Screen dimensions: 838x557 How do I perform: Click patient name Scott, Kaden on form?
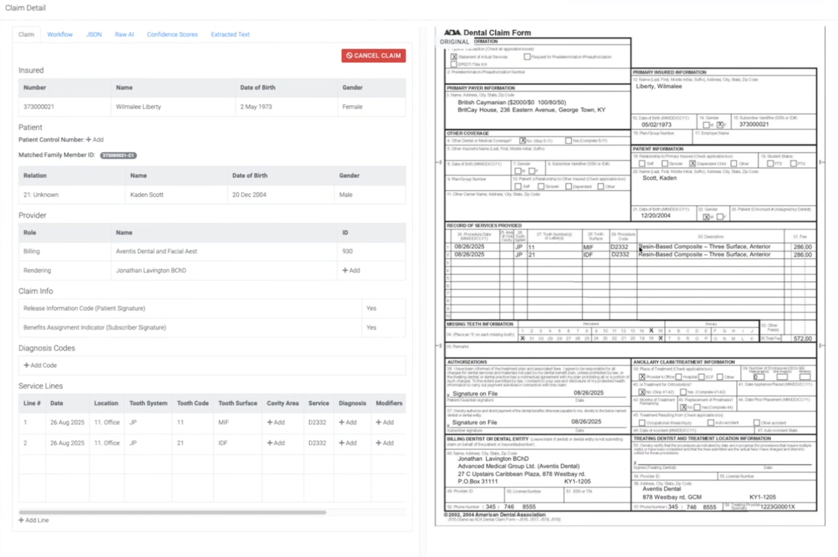click(659, 178)
